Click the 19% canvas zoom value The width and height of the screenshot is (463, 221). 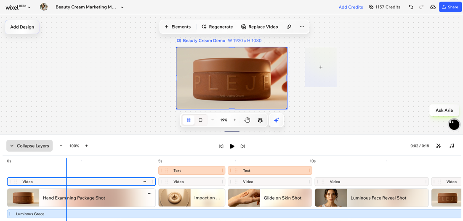click(224, 120)
